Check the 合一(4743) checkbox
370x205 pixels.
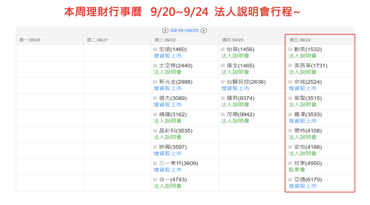point(155,180)
